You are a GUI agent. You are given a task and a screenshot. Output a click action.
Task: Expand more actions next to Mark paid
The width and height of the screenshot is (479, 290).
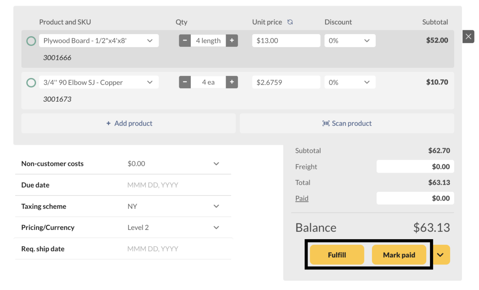tap(441, 254)
